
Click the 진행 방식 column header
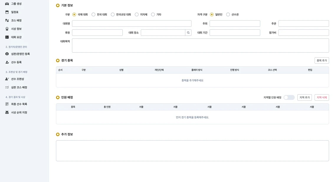click(x=235, y=70)
